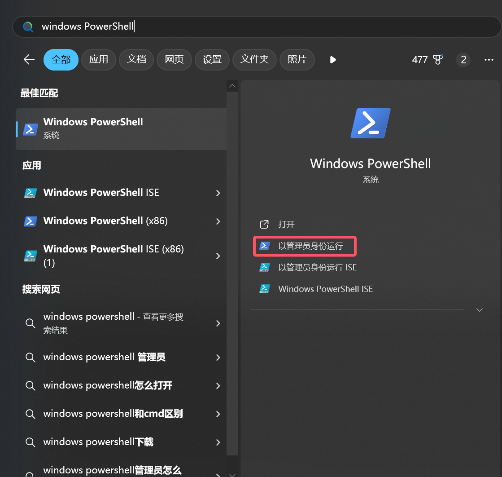Viewport: 502px width, 477px height.
Task: Select the Windows PowerShell best match result
Action: tap(121, 129)
